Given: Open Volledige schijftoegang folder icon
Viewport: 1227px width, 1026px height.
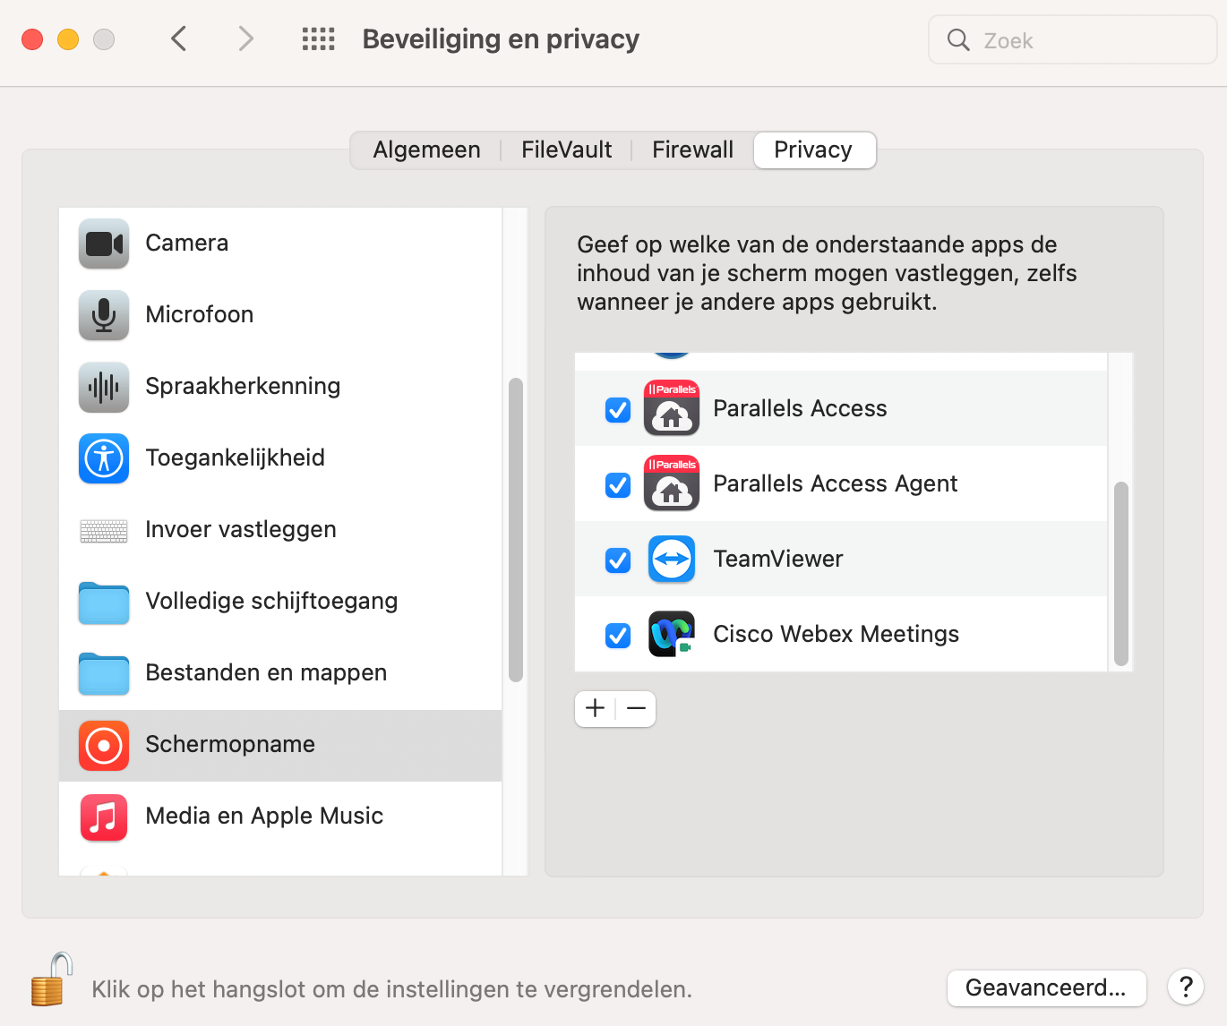Looking at the screenshot, I should 104,602.
